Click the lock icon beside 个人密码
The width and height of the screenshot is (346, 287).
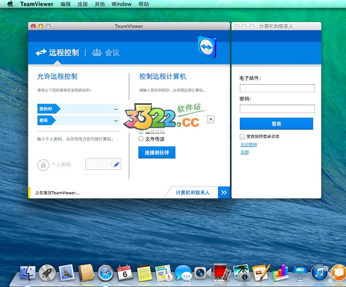43,165
